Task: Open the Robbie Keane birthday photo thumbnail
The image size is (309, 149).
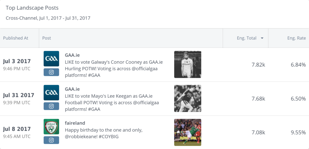Action: point(188,132)
